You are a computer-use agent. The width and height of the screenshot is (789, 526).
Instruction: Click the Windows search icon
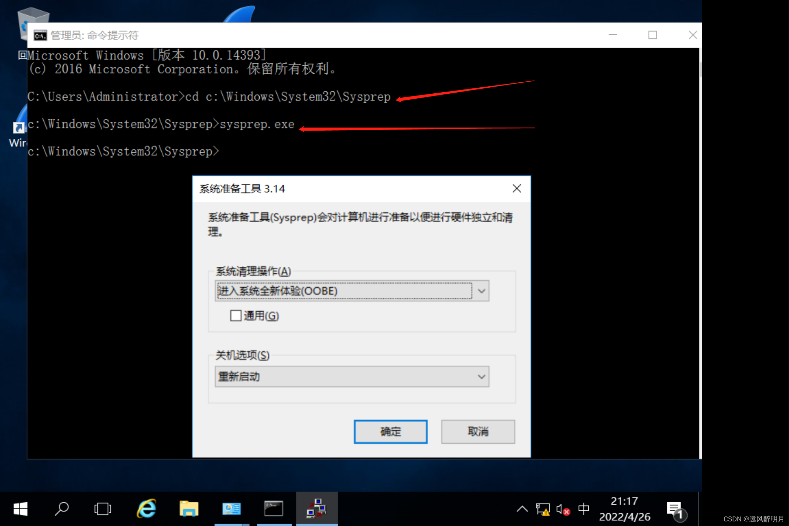pyautogui.click(x=62, y=509)
